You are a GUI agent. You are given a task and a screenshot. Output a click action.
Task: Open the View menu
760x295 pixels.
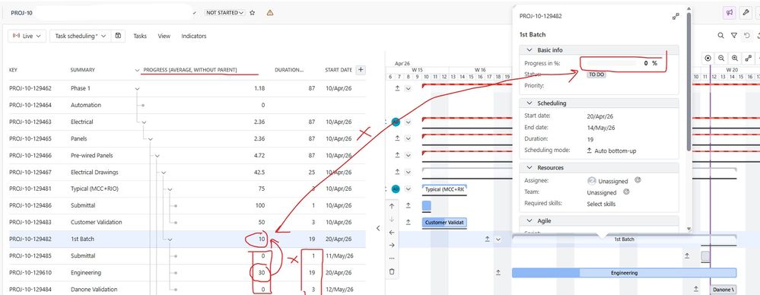pos(164,36)
